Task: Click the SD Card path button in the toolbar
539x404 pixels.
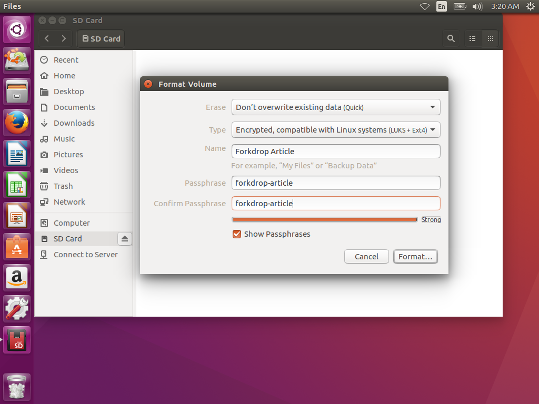Action: (x=101, y=38)
